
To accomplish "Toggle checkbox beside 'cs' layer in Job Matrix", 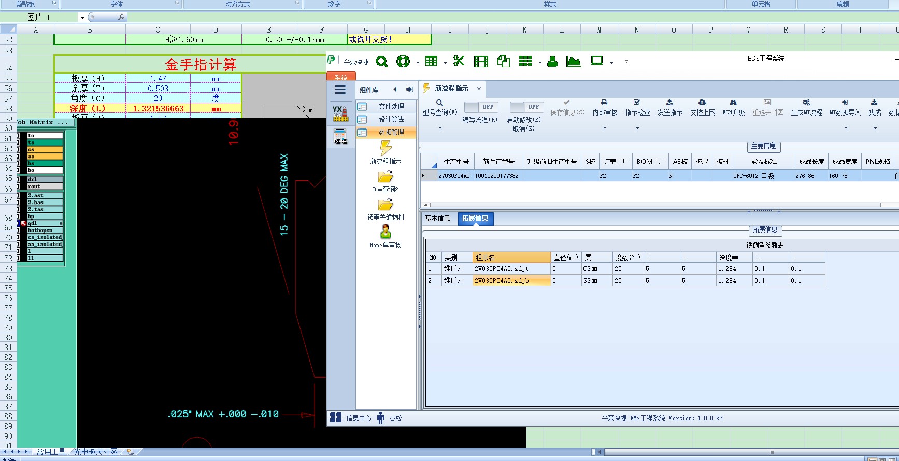I will pyautogui.click(x=19, y=149).
